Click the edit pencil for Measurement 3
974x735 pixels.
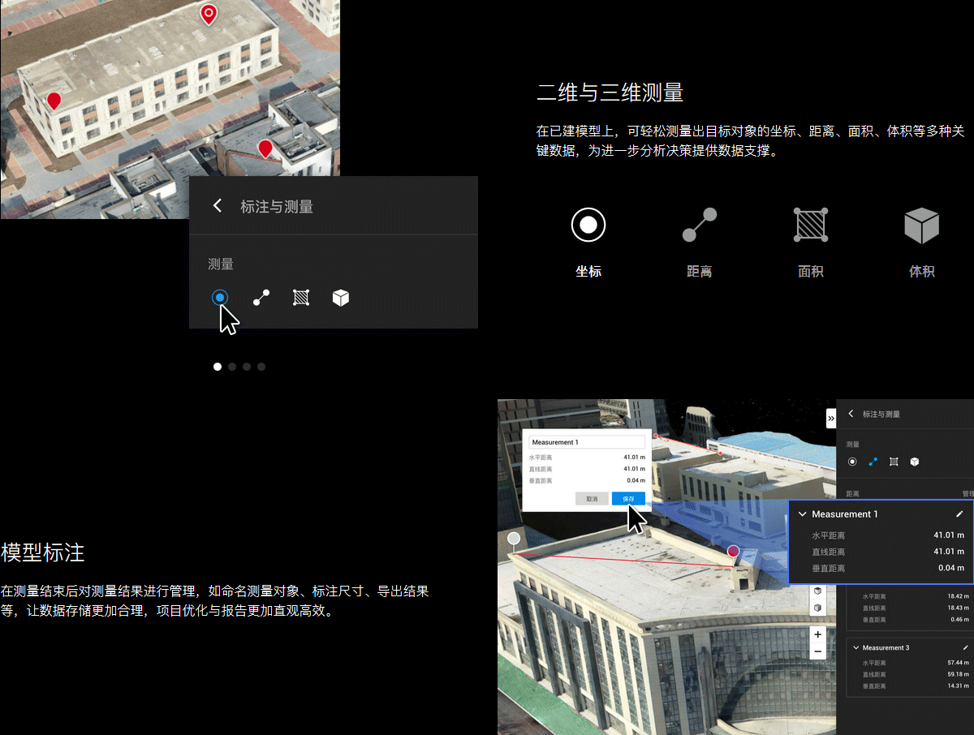point(965,647)
